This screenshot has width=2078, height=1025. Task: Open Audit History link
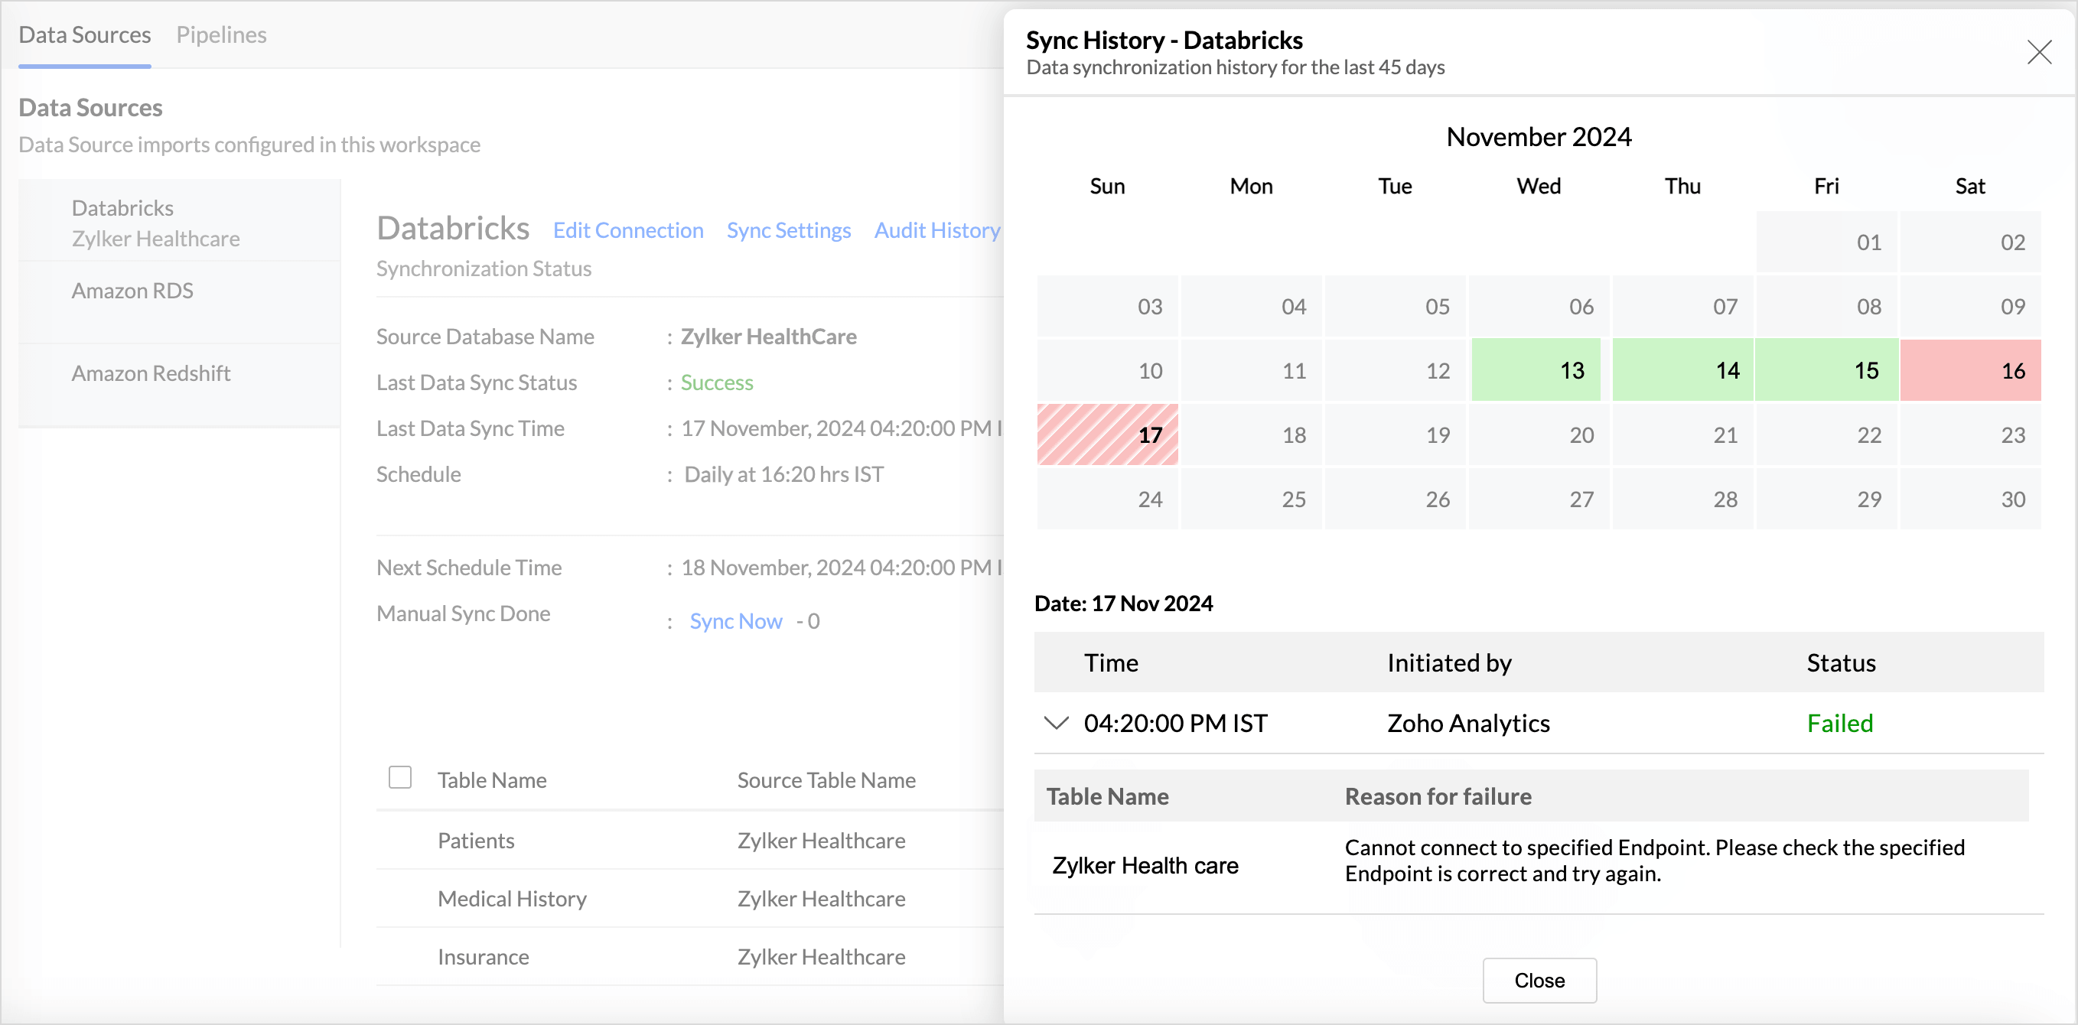936,231
